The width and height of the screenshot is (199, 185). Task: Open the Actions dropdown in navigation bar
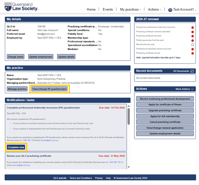[154, 9]
